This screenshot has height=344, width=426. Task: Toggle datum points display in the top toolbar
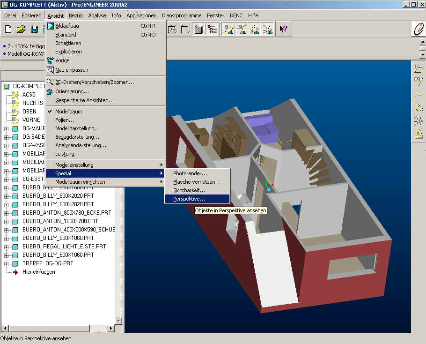(x=254, y=29)
